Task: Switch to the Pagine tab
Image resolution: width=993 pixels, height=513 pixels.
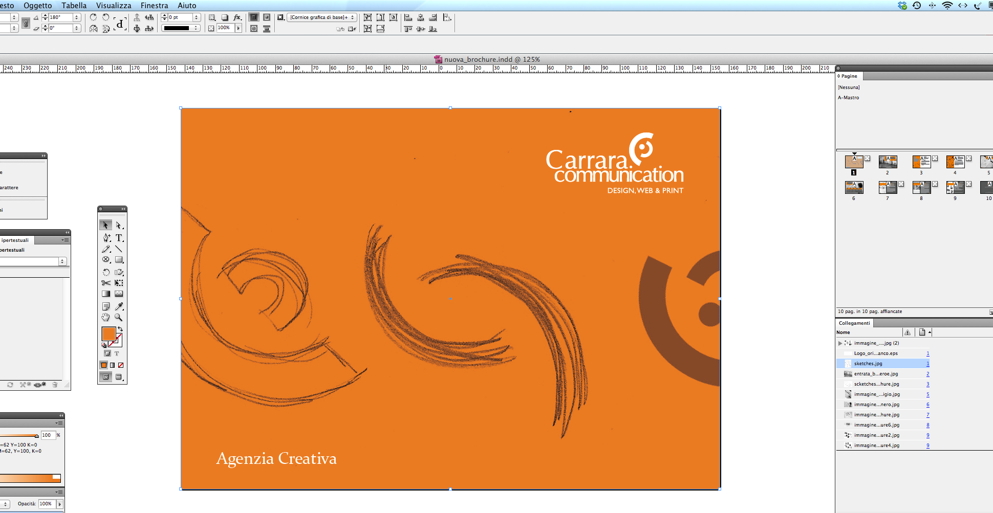Action: pyautogui.click(x=849, y=76)
